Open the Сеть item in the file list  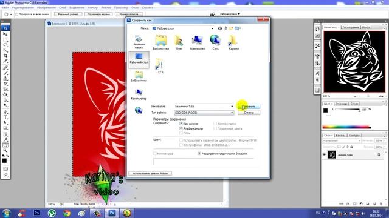(215, 42)
